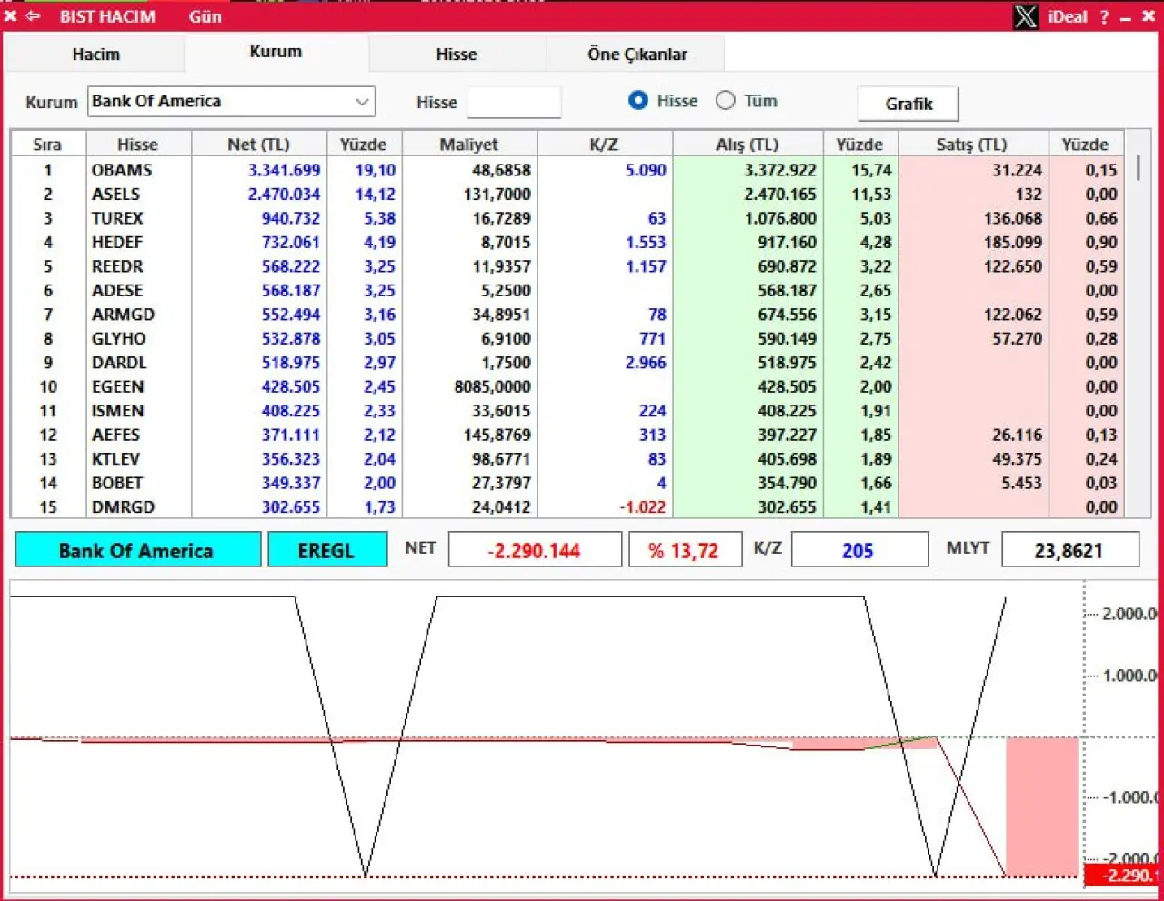Sort by the K/Z column header
The width and height of the screenshot is (1164, 901).
point(605,145)
